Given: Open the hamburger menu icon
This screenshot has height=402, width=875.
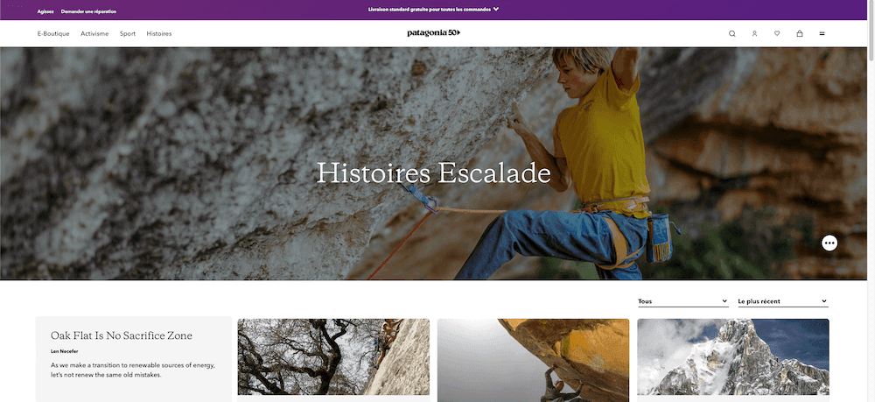Looking at the screenshot, I should 822,33.
